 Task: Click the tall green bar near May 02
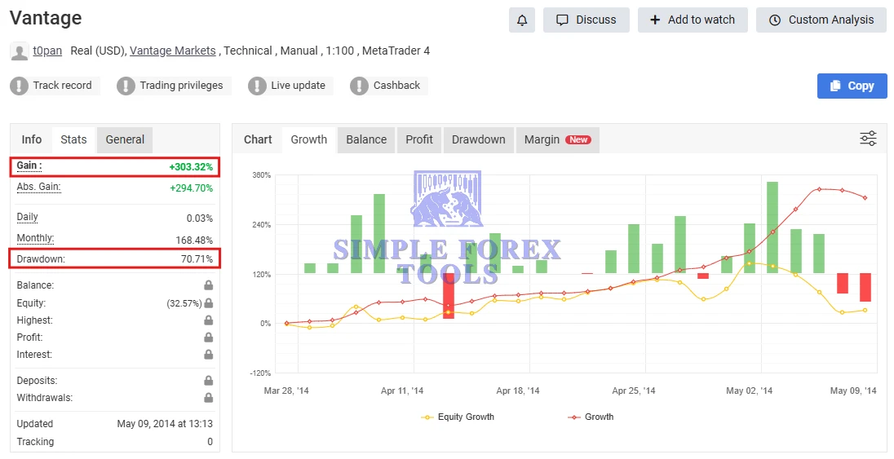coord(772,227)
